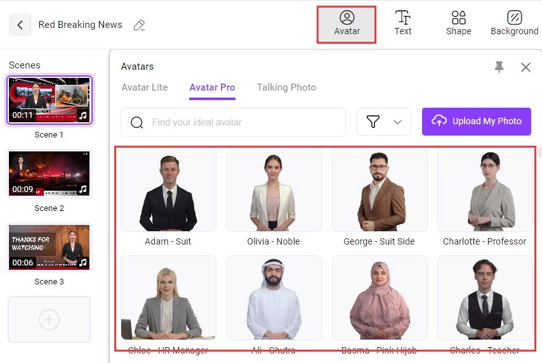Click the pencil icon to rename project
The width and height of the screenshot is (542, 363).
[x=139, y=25]
